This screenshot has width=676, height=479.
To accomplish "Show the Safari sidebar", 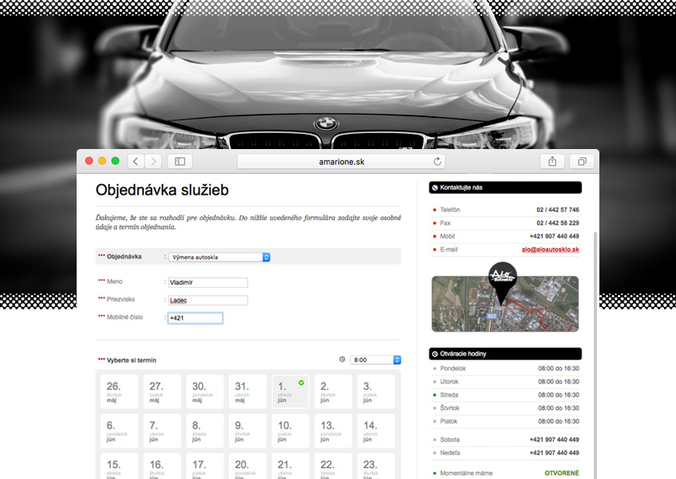I will [x=180, y=161].
